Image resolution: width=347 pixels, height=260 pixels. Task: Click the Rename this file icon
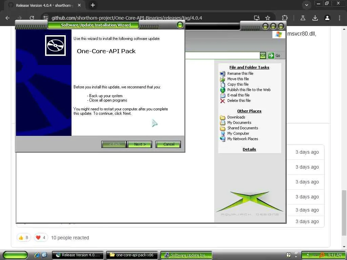pyautogui.click(x=222, y=73)
